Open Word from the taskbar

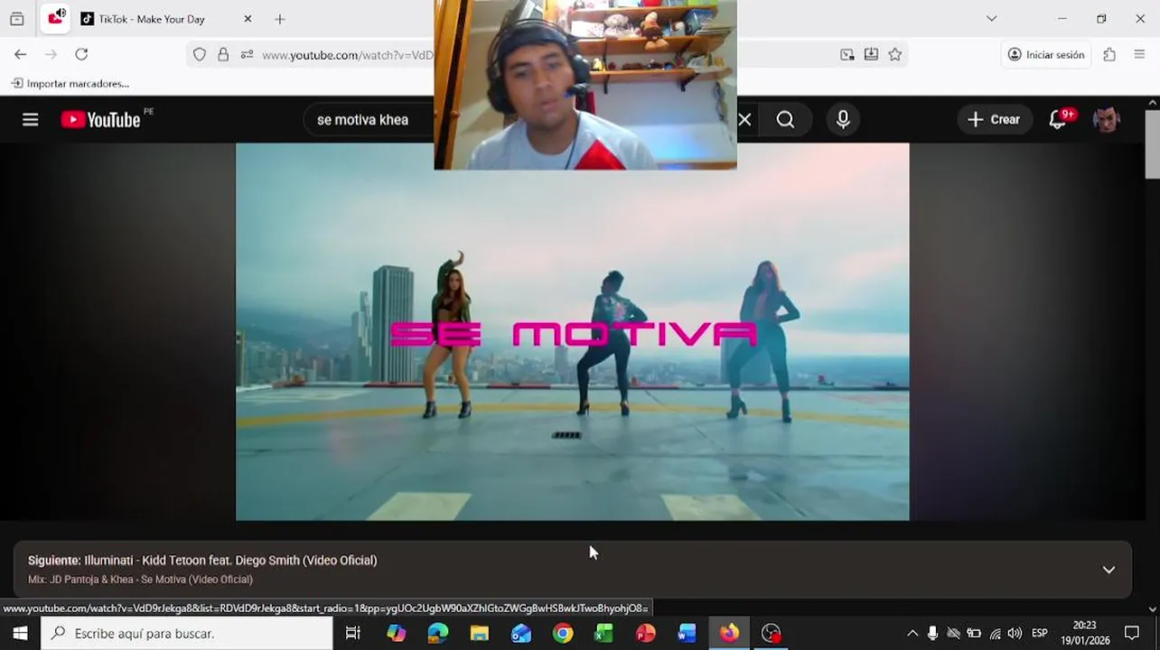click(688, 633)
